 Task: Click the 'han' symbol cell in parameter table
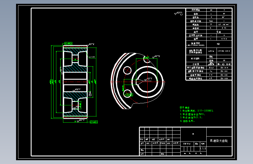[211, 21]
